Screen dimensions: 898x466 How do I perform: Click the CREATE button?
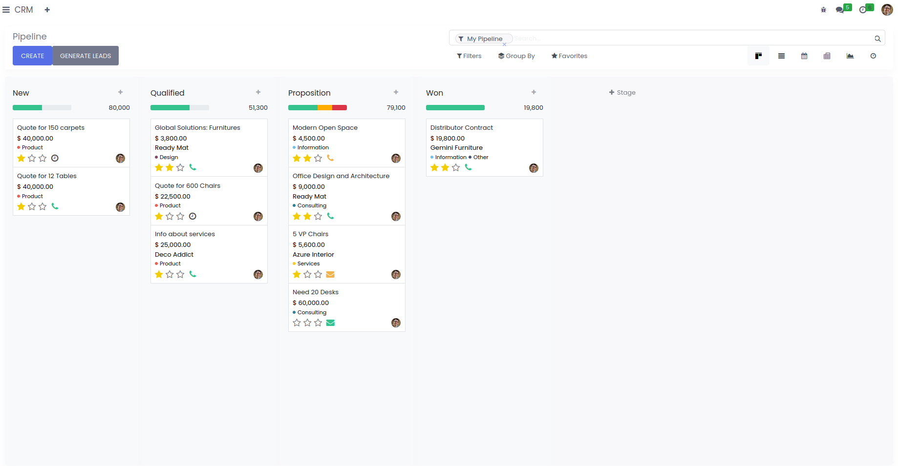point(32,56)
